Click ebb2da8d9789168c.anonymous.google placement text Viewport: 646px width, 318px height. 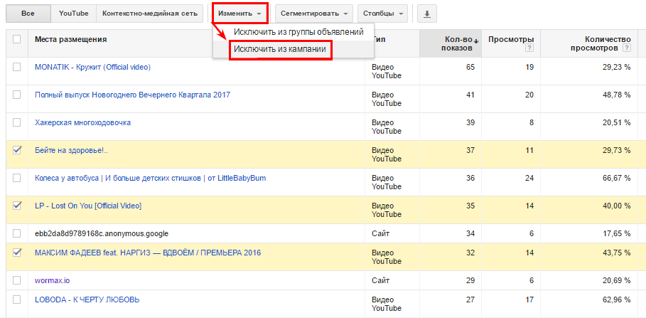click(x=102, y=233)
